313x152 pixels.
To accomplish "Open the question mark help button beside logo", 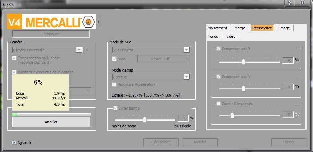I will (98, 22).
